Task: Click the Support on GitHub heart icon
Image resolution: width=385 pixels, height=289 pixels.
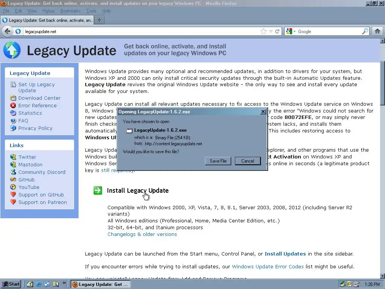Action: coord(13,195)
